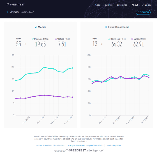The width and height of the screenshot is (157, 153).
Task: Click Mobile rank change -1
Action: tap(25, 44)
